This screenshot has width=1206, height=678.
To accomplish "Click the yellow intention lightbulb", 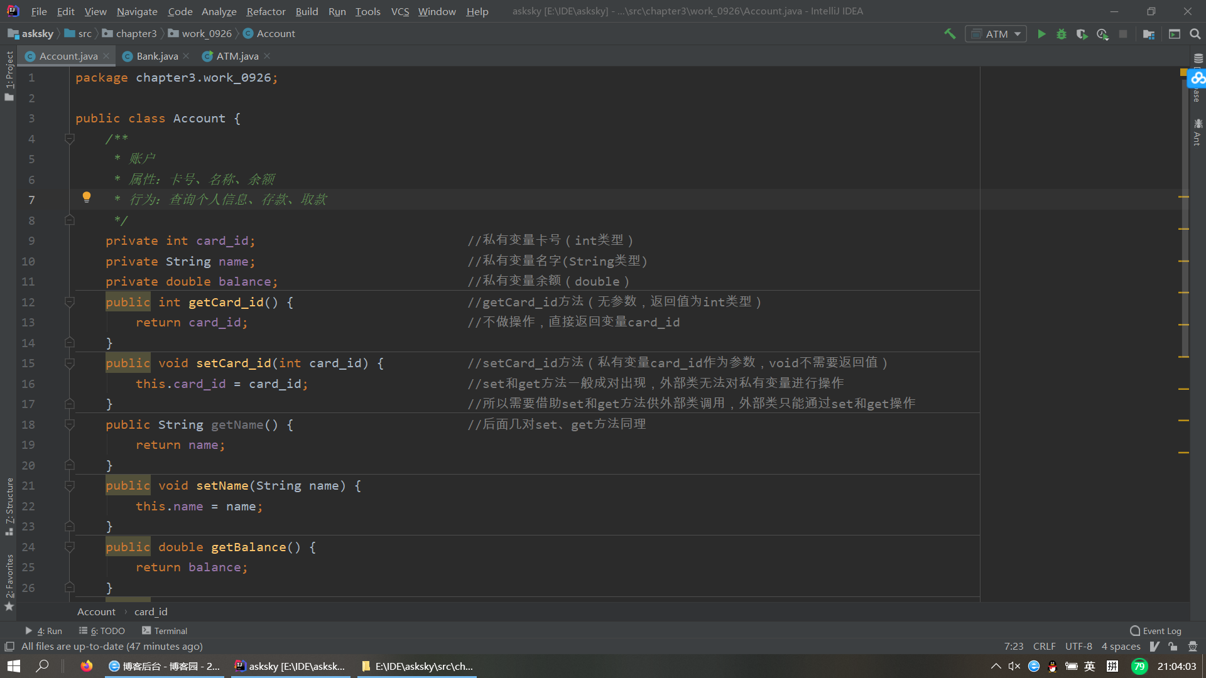I will coord(87,198).
